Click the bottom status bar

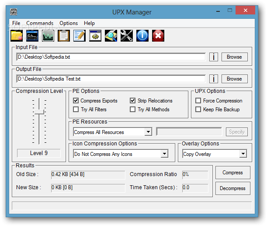(x=132, y=206)
